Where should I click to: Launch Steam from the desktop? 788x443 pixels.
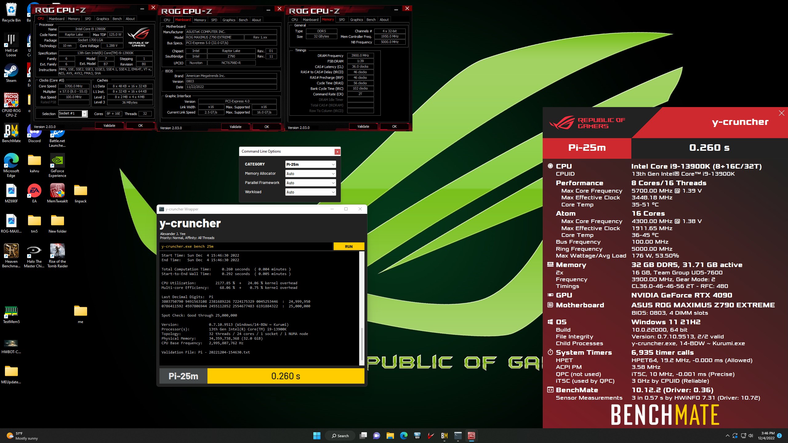11,73
